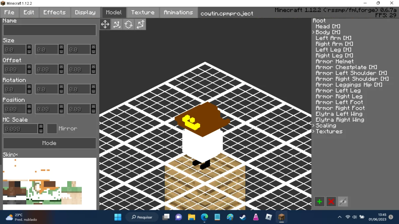This screenshot has width=399, height=224.
Task: Click the red X delete part button
Action: 331,201
